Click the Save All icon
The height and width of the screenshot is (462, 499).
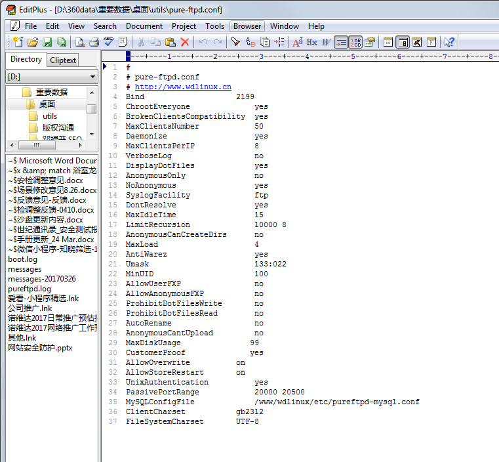pyautogui.click(x=62, y=42)
